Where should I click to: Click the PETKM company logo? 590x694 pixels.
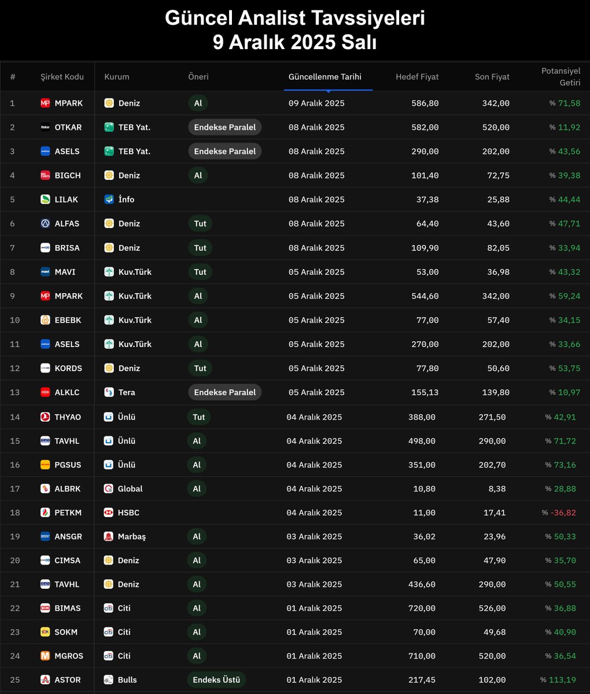click(x=45, y=513)
